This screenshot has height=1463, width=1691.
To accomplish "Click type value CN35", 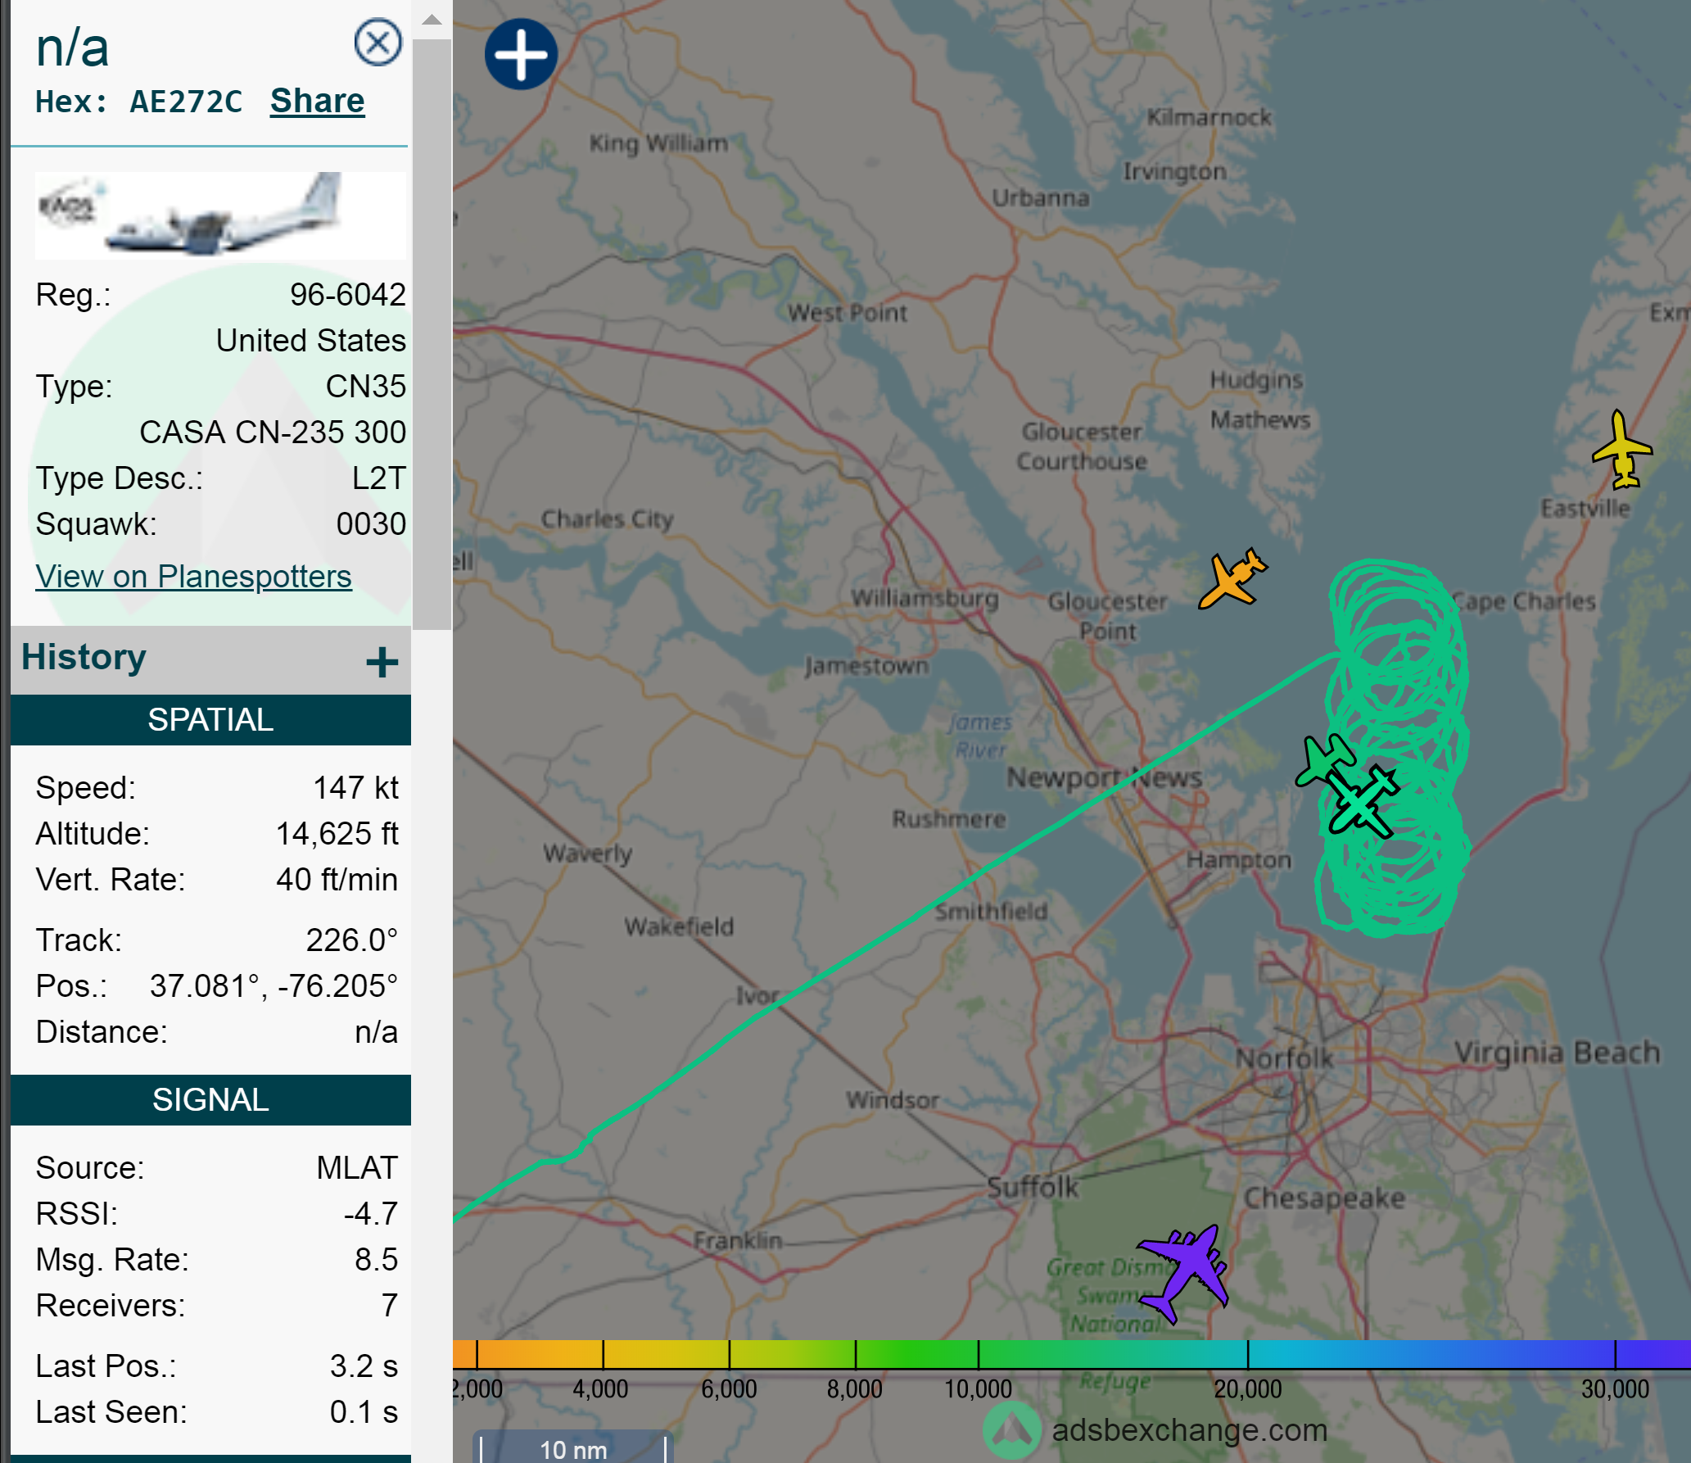I will tap(365, 386).
